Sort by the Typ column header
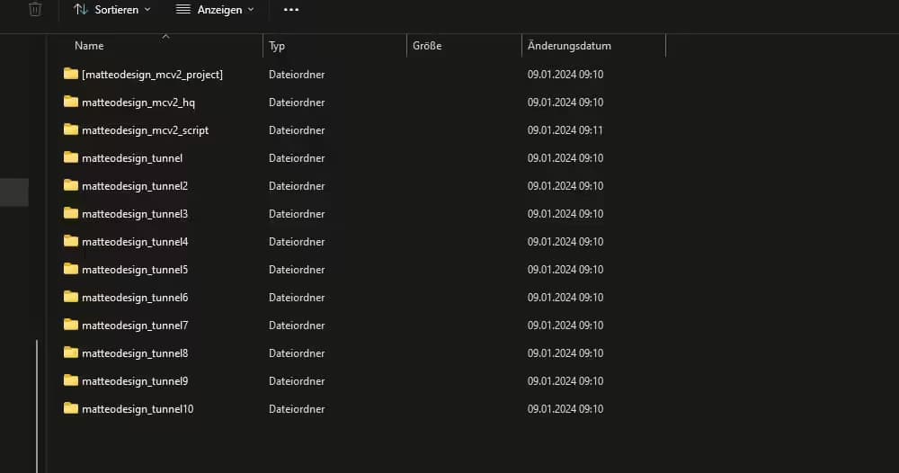The height and width of the screenshot is (473, 899). 277,46
